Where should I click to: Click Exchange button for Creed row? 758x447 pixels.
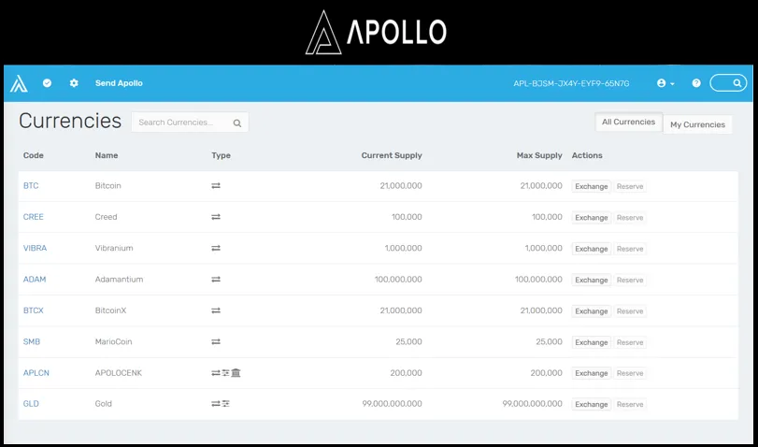[592, 218]
